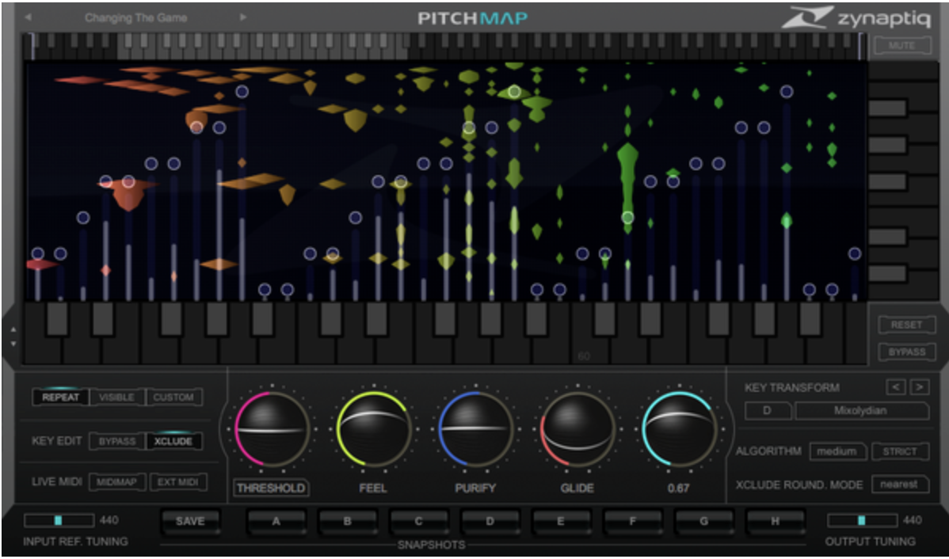This screenshot has width=949, height=559.
Task: Enable EXT MIDI input
Action: 178,482
